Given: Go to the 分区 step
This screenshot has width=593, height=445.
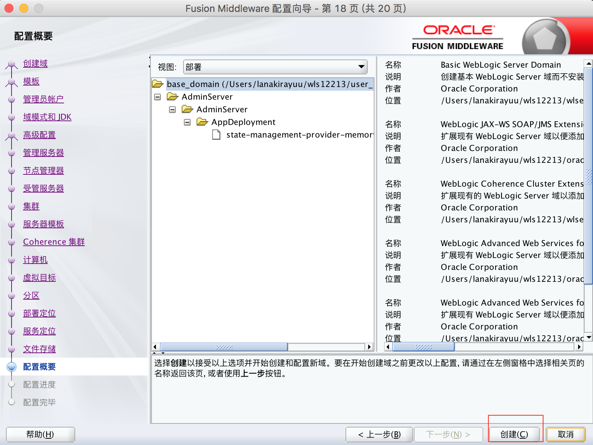Looking at the screenshot, I should (x=31, y=296).
